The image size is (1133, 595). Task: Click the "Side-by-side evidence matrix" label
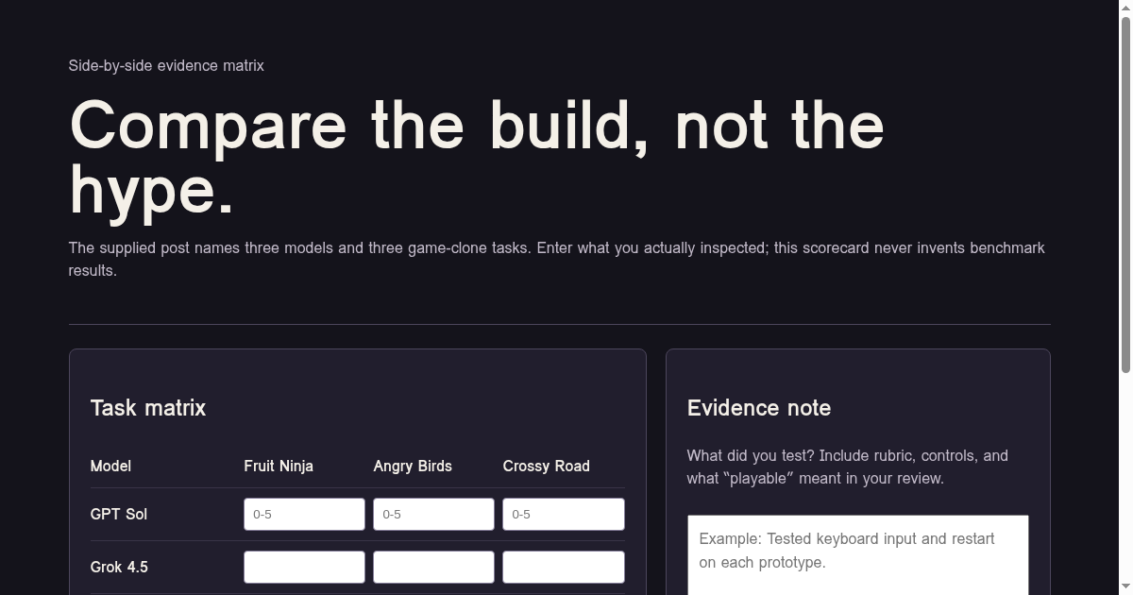point(166,65)
